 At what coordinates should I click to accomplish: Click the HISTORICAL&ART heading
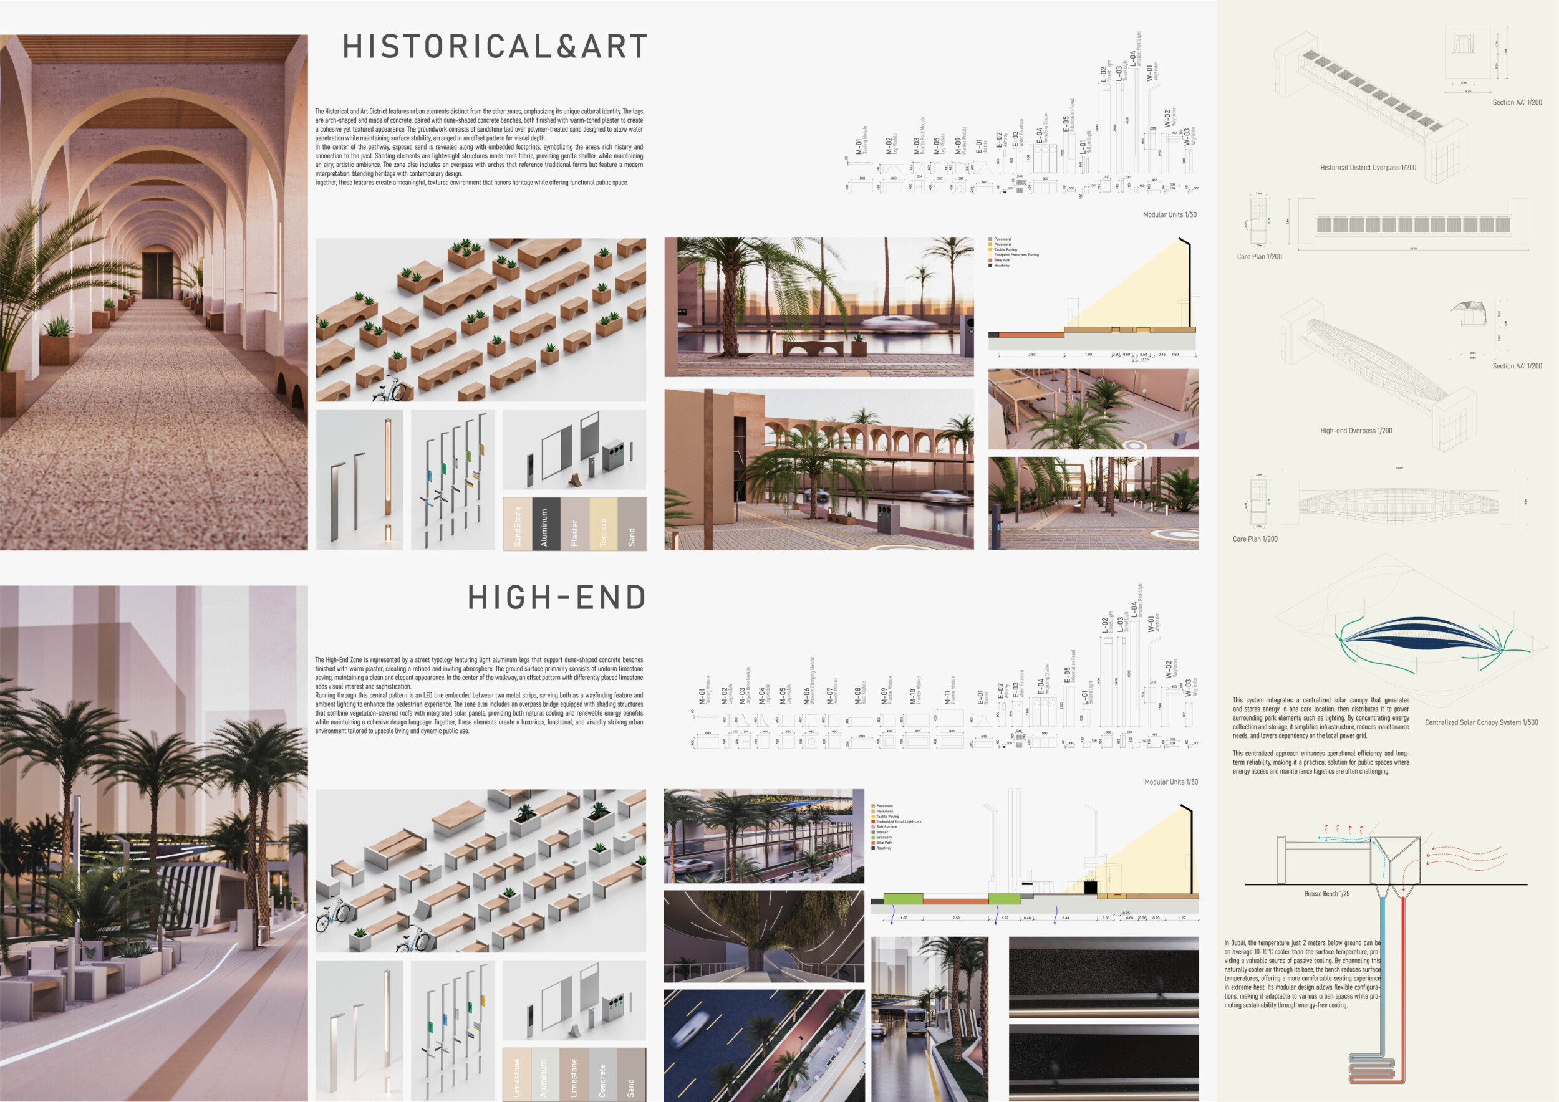[495, 47]
